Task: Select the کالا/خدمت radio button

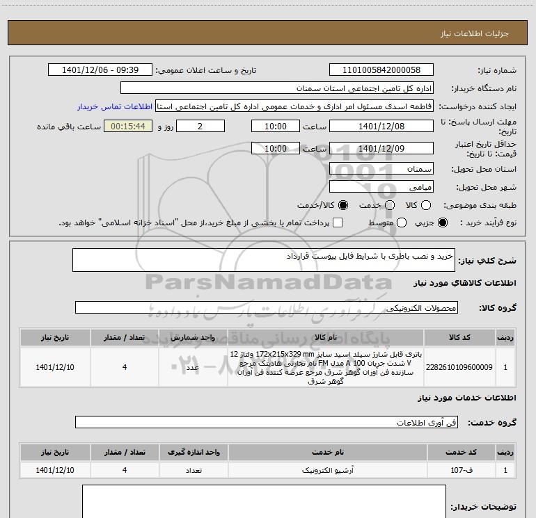Action: [x=343, y=205]
